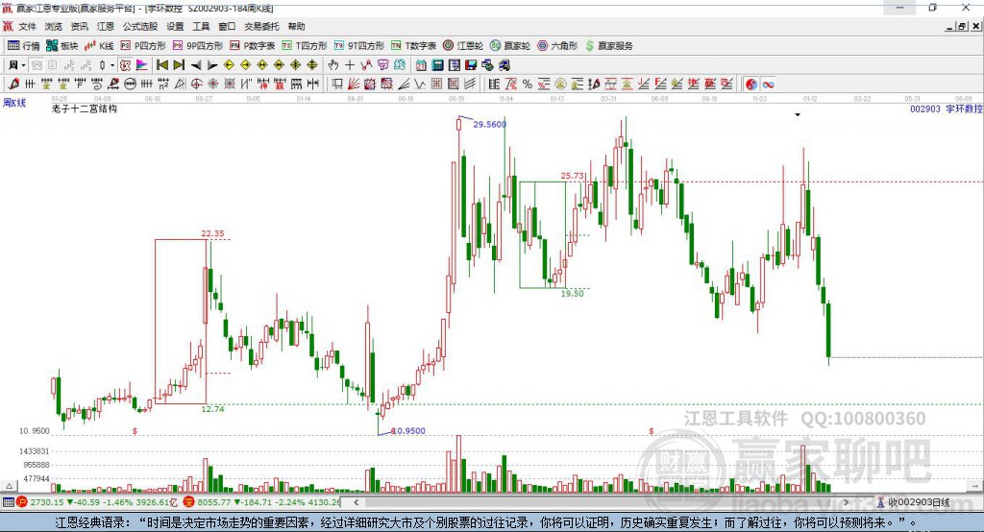Click the 12.74 green level label
This screenshot has width=984, height=532.
click(x=212, y=409)
